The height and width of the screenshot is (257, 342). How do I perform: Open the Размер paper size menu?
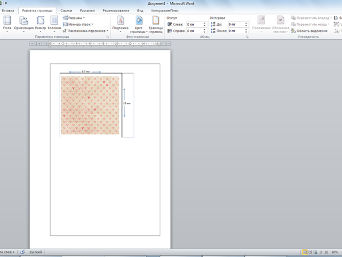(x=40, y=24)
